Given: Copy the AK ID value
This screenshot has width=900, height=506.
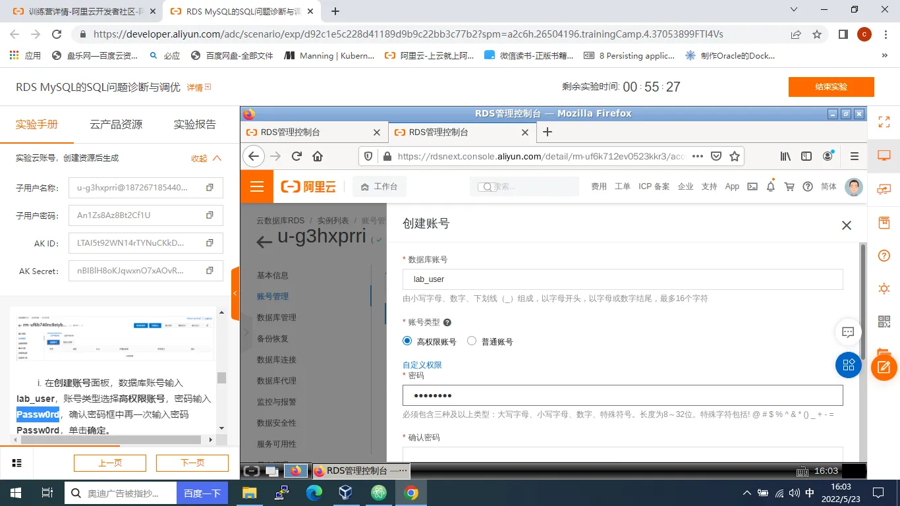Looking at the screenshot, I should click(210, 243).
